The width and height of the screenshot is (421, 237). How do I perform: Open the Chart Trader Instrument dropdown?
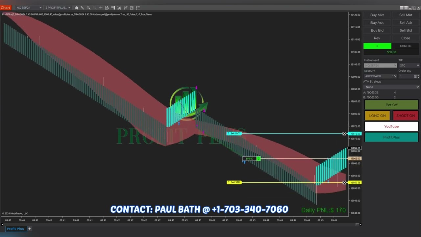pyautogui.click(x=380, y=66)
